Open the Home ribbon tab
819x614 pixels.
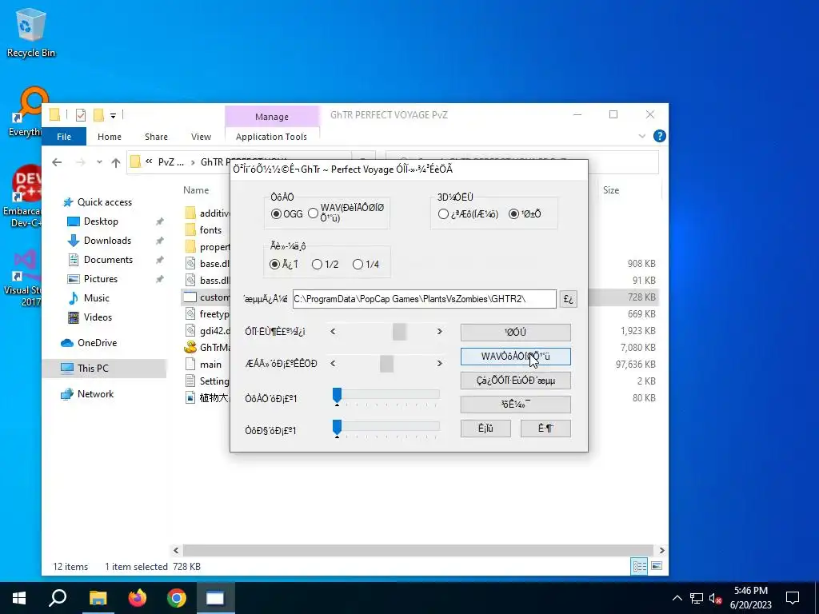(x=109, y=137)
